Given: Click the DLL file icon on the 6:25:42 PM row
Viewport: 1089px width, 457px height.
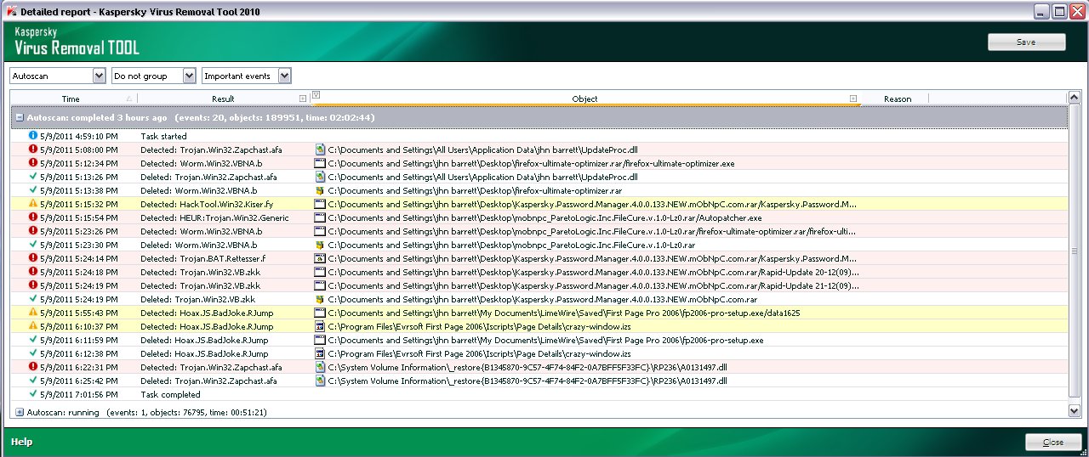Looking at the screenshot, I should [x=320, y=381].
